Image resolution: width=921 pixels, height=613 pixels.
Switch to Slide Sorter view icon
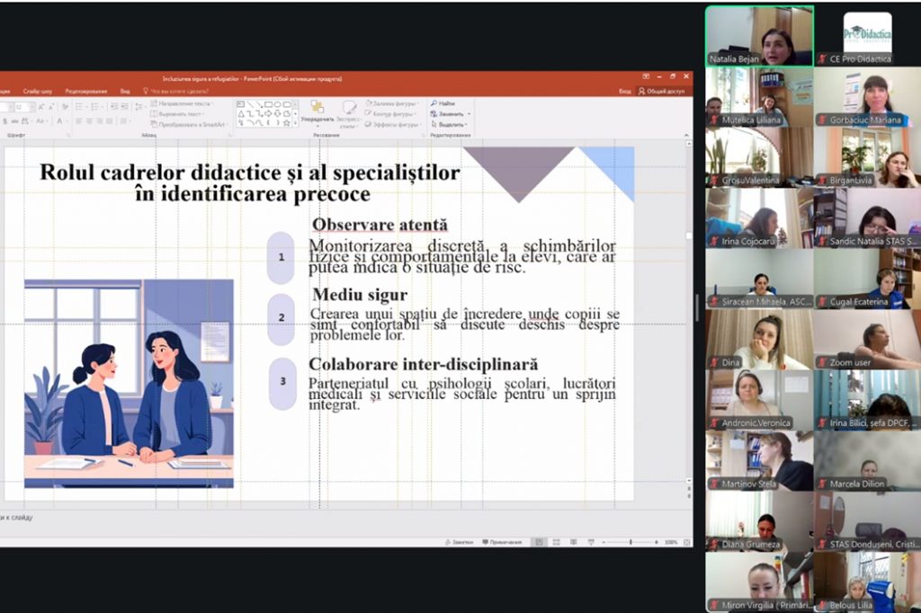point(557,542)
